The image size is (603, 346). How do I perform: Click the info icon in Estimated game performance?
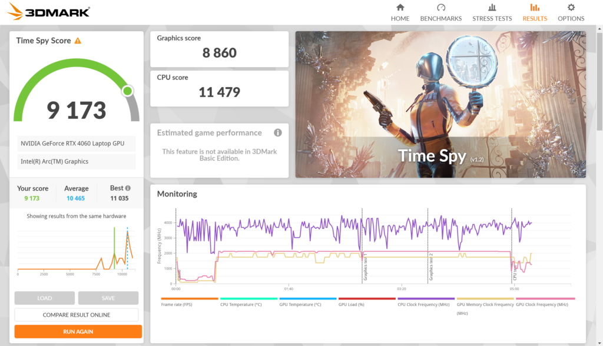coord(277,132)
